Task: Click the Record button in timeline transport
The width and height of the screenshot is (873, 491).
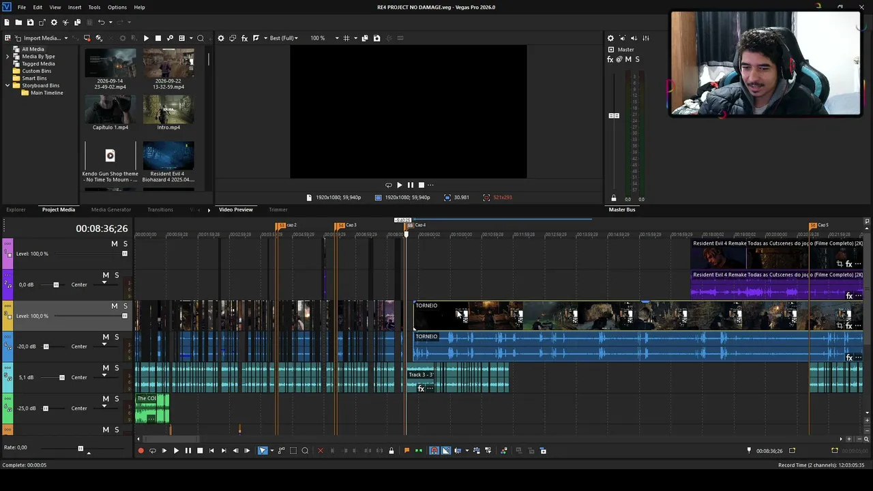Action: pyautogui.click(x=140, y=451)
